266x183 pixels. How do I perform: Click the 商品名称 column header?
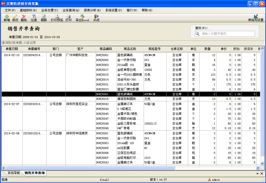pos(130,49)
